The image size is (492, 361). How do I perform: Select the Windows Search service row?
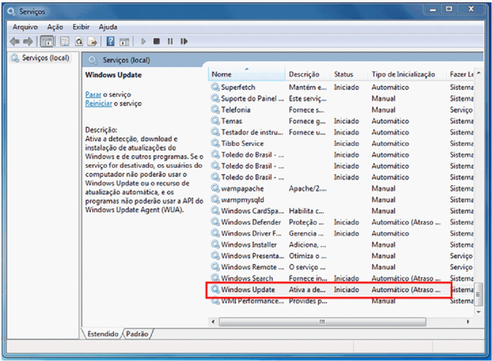247,278
